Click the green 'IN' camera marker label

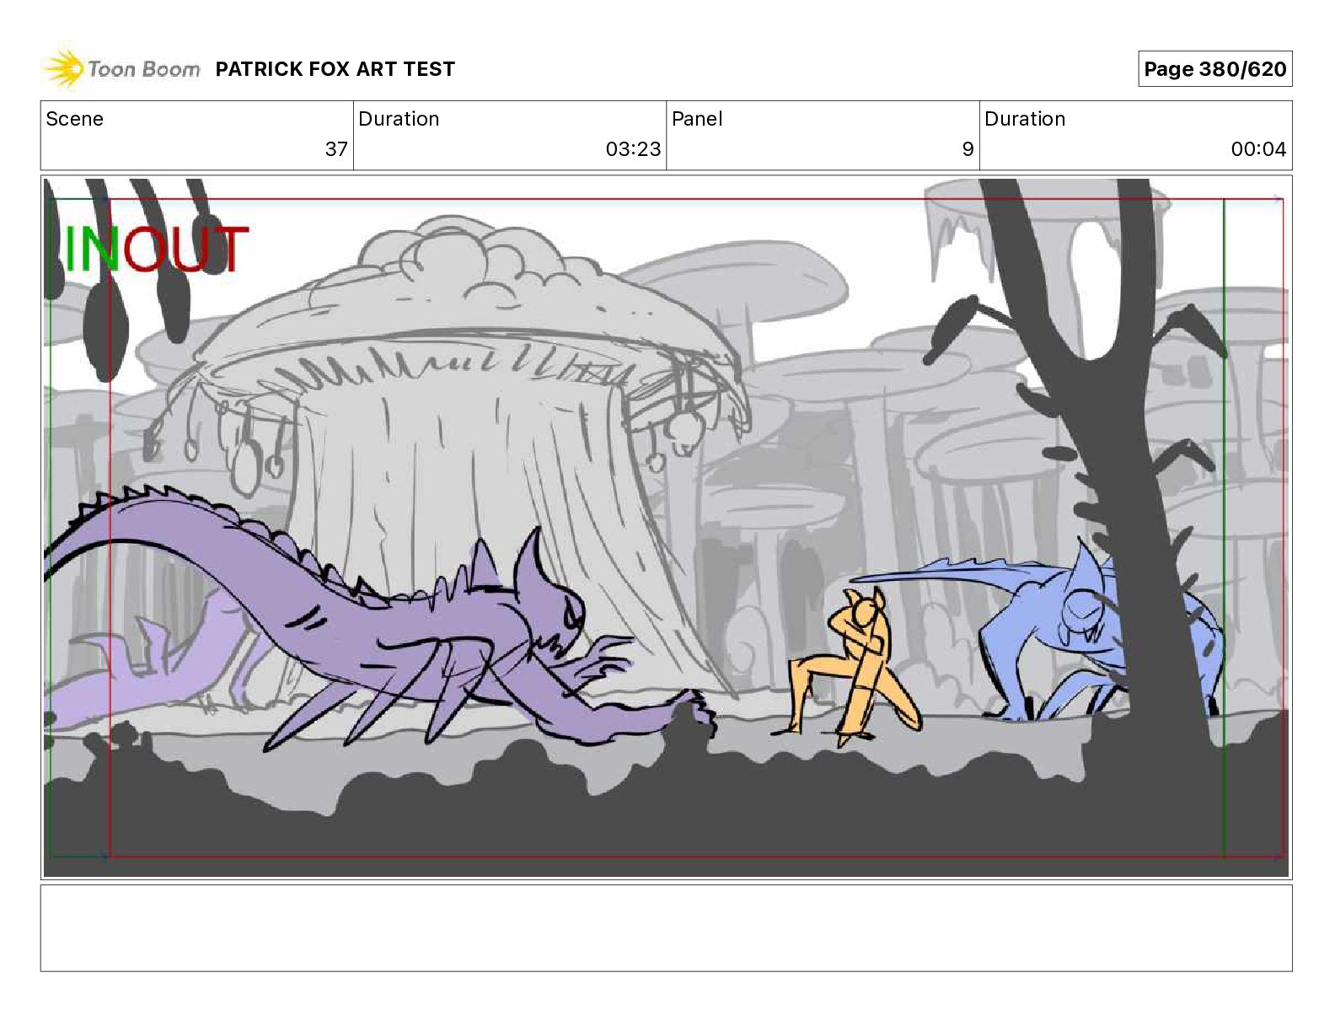click(93, 250)
